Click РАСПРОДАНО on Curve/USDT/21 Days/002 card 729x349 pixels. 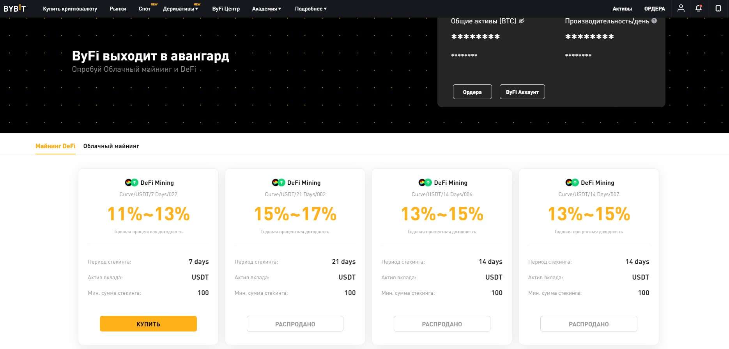[295, 324]
